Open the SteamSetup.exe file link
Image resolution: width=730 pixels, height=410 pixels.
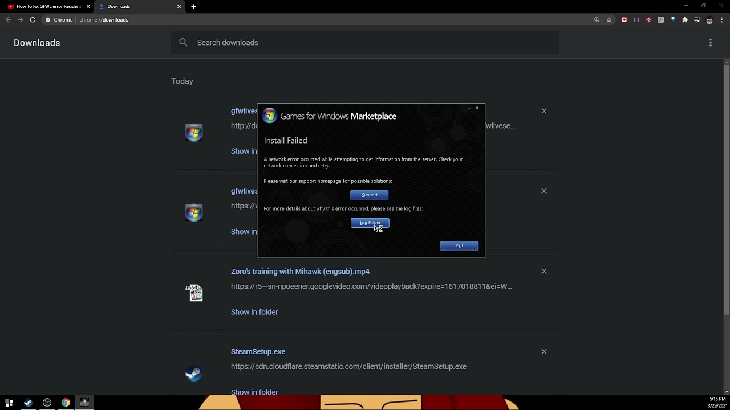(258, 352)
